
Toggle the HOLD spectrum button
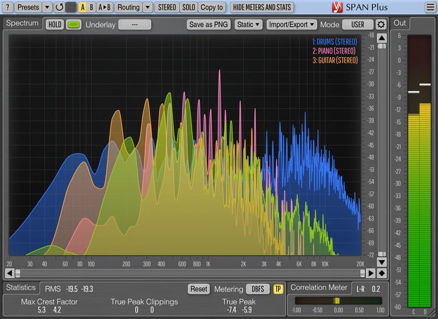pyautogui.click(x=55, y=24)
